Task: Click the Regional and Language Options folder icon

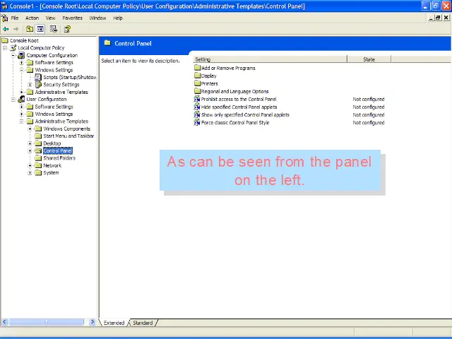Action: pyautogui.click(x=198, y=91)
